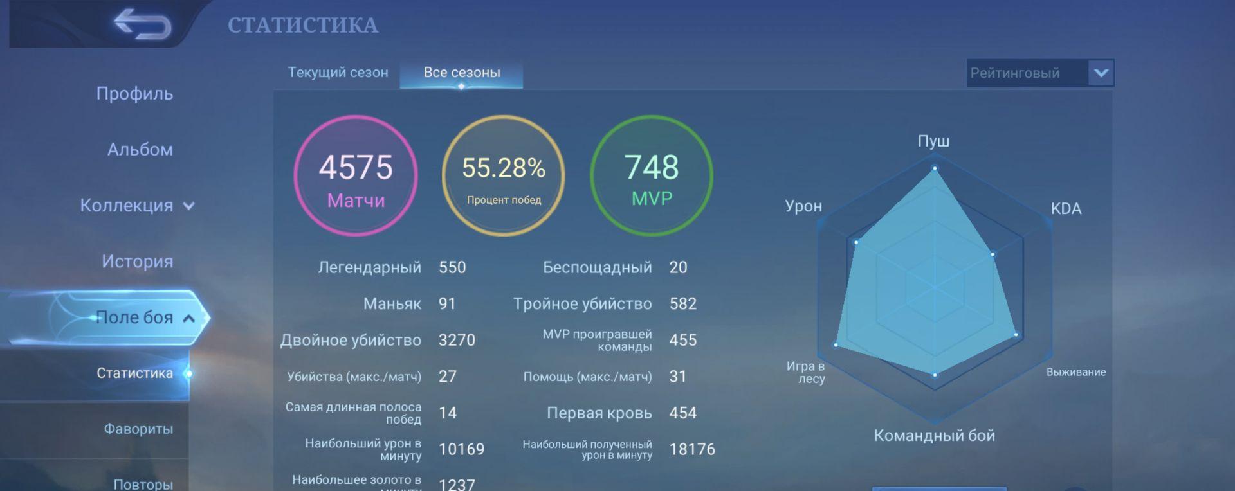Image resolution: width=1235 pixels, height=491 pixels.
Task: Open the Фавориты submenu item
Action: pos(138,429)
